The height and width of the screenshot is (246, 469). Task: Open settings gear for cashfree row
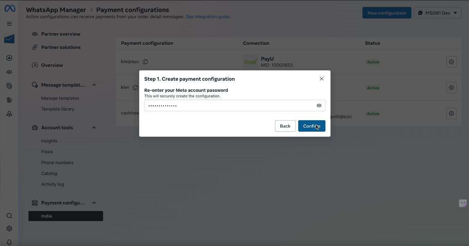point(451,113)
